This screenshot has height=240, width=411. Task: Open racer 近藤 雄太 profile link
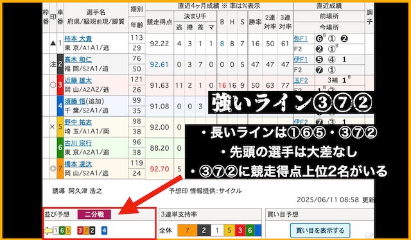click(78, 80)
